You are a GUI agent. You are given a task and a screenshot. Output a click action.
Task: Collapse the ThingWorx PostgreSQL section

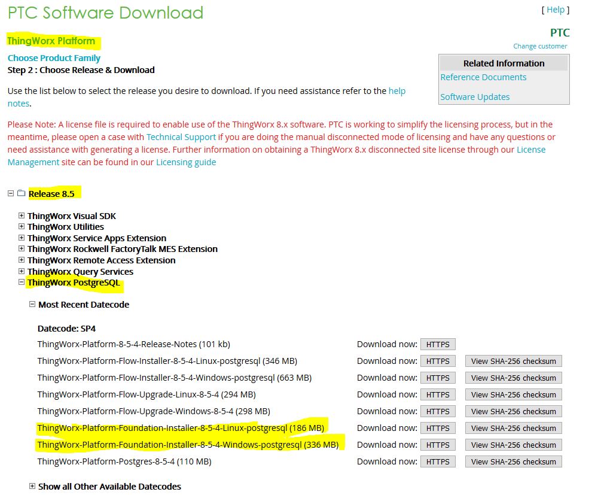(22, 282)
